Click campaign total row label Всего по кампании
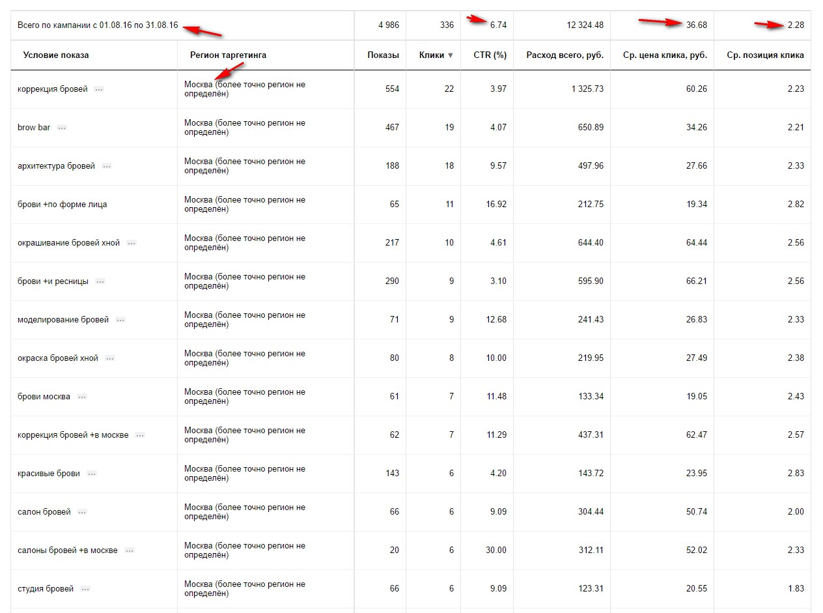The image size is (823, 613). pos(98,25)
